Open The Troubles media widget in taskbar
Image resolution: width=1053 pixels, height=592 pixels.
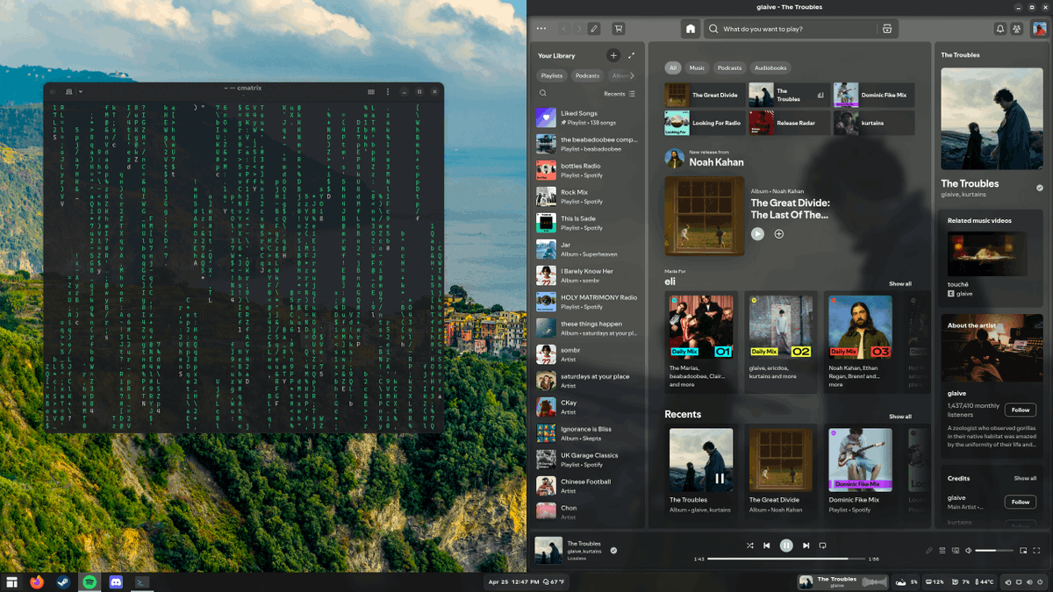(844, 581)
